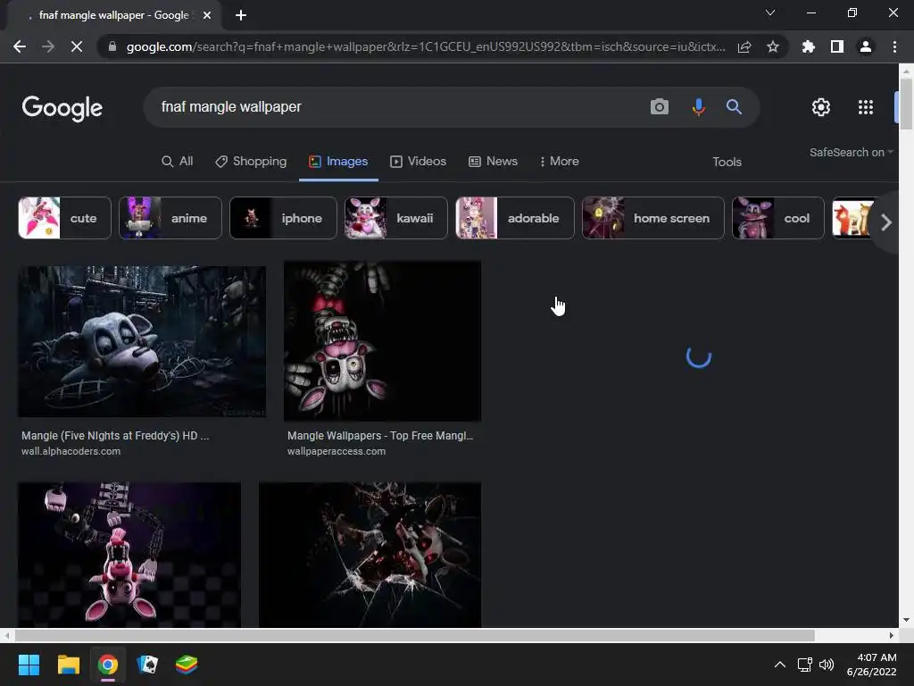This screenshot has width=914, height=686.
Task: View site information lock icon
Action: point(112,46)
